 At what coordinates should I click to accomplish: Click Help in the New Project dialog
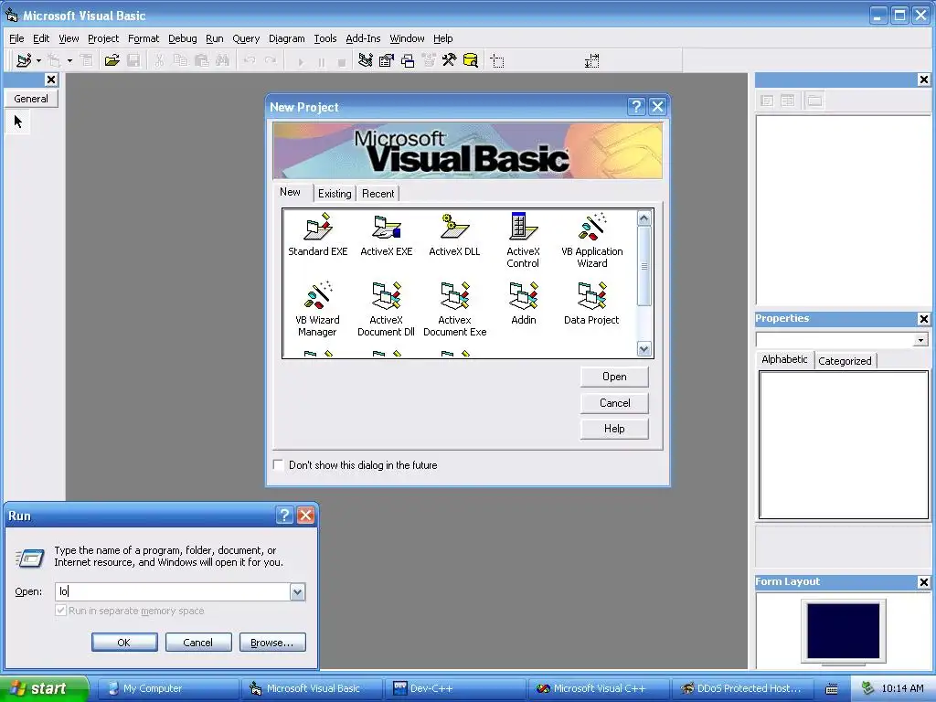pyautogui.click(x=614, y=429)
